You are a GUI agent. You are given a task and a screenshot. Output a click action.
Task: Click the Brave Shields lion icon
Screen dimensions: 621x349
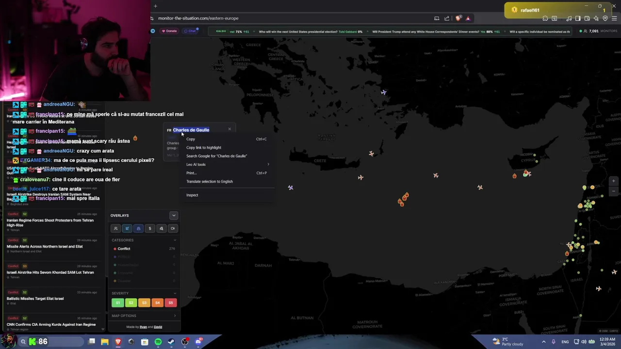pos(458,18)
